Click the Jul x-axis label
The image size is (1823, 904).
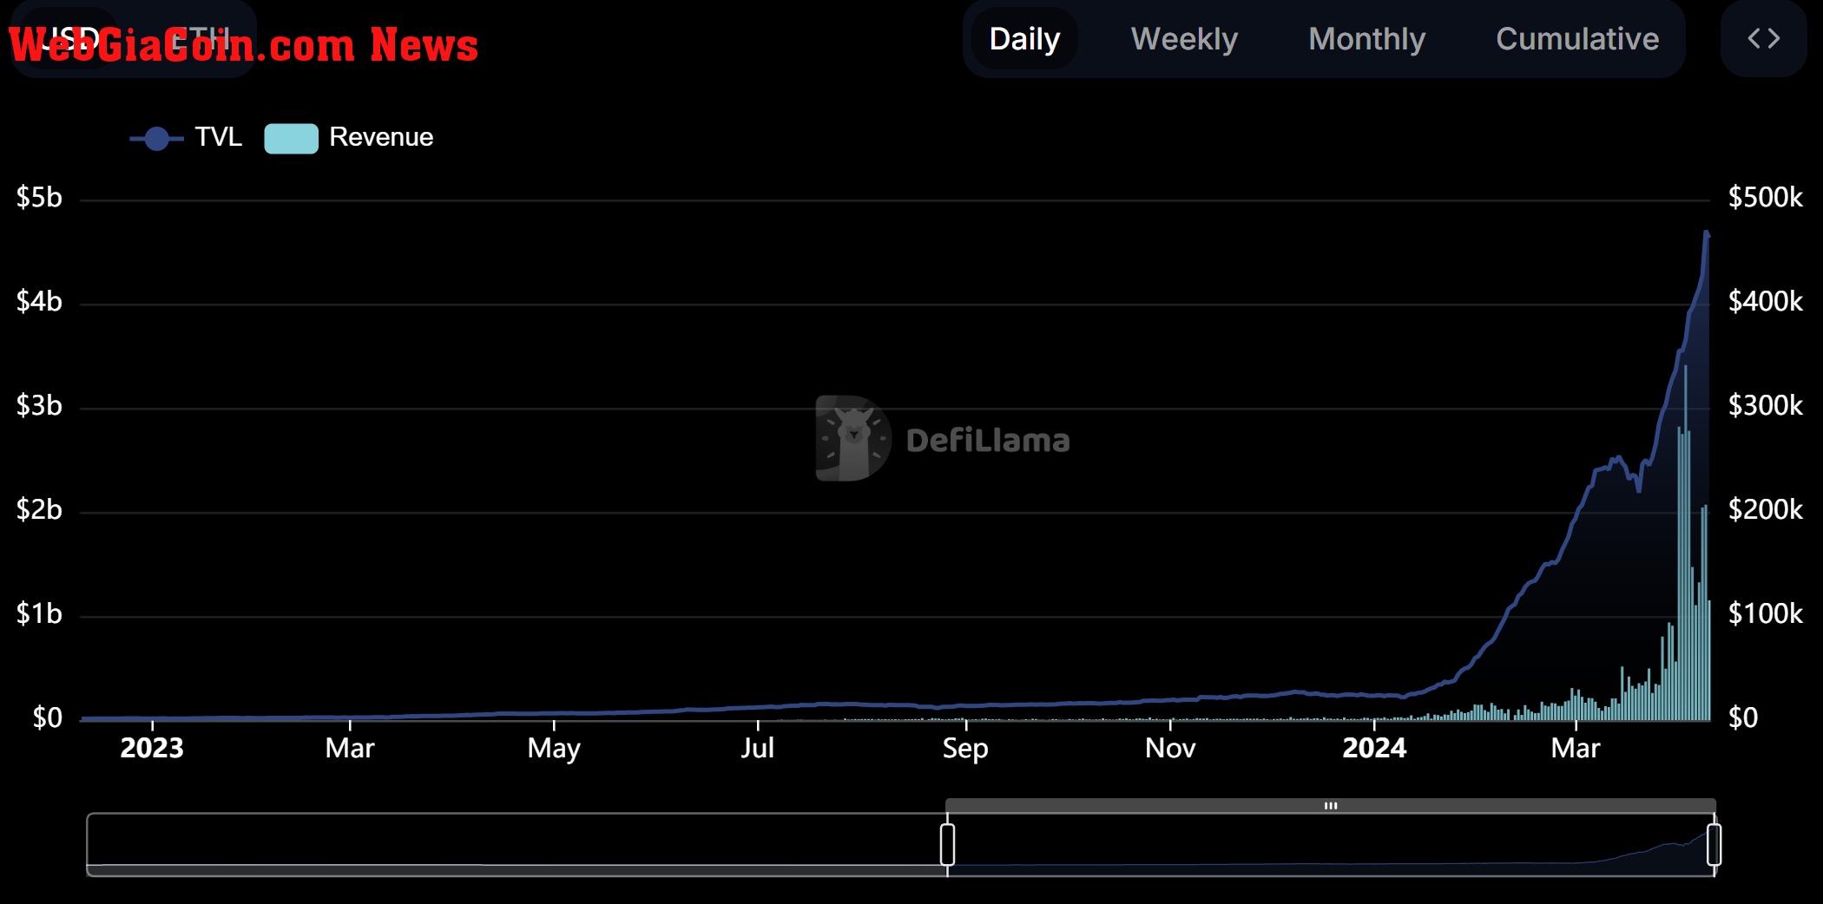[x=758, y=748]
